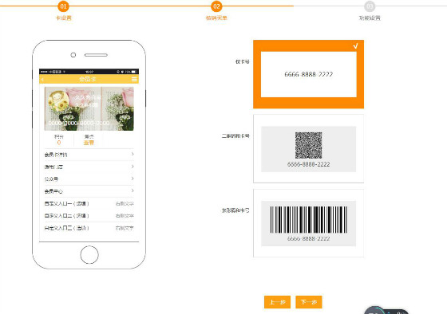
Task: Click the floating widget at bottom-right corner
Action: pyautogui.click(x=386, y=310)
